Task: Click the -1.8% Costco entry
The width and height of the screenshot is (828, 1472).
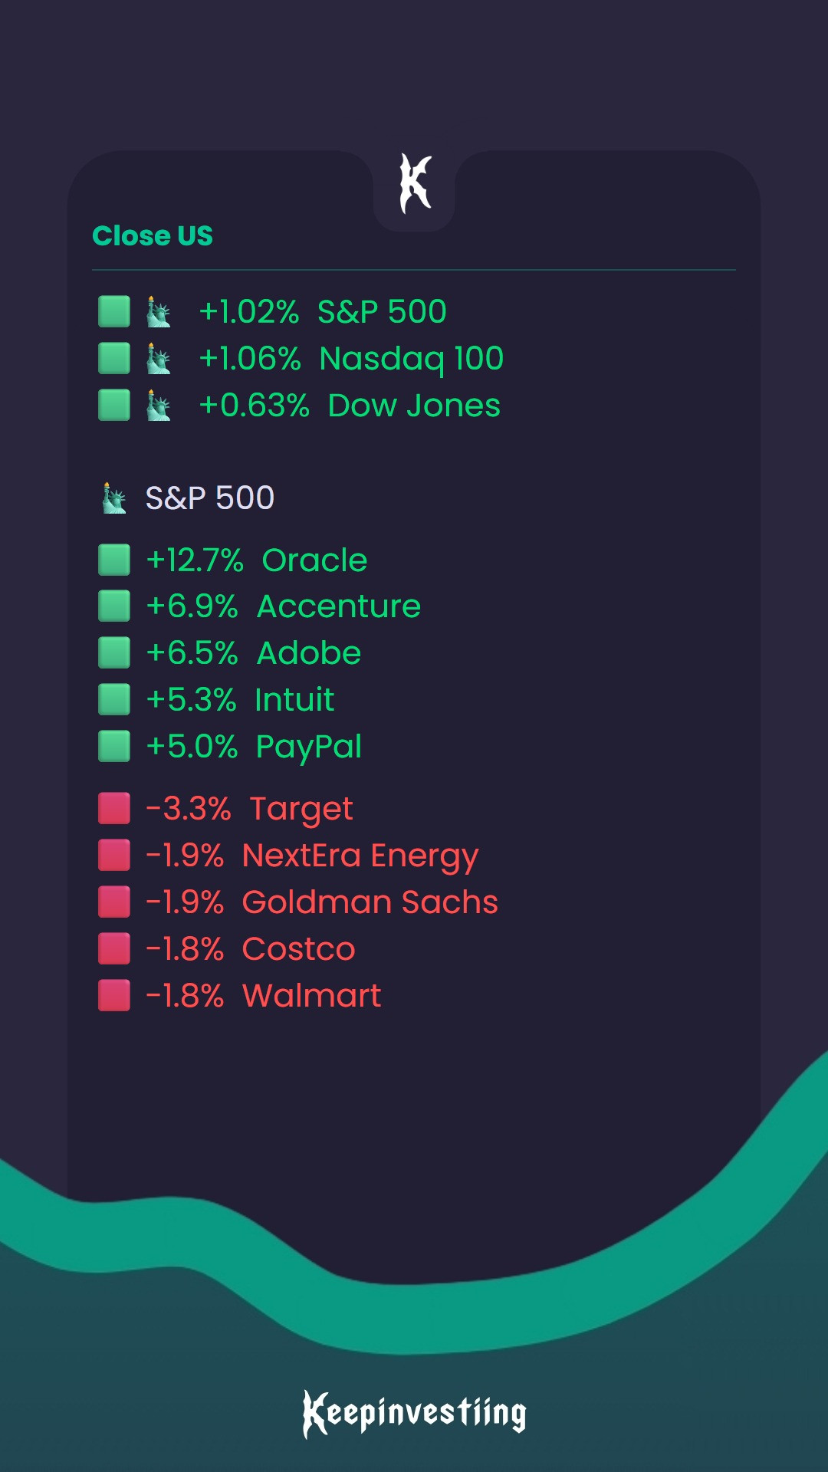Action: [x=251, y=949]
